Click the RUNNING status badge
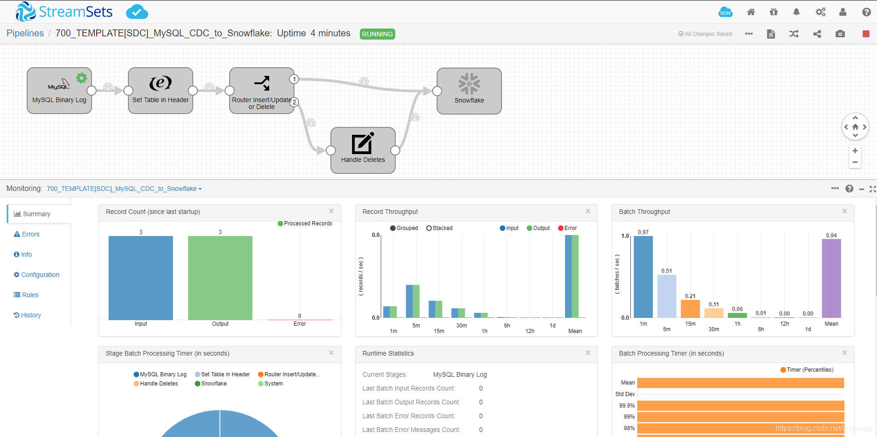The width and height of the screenshot is (877, 437). coord(377,34)
